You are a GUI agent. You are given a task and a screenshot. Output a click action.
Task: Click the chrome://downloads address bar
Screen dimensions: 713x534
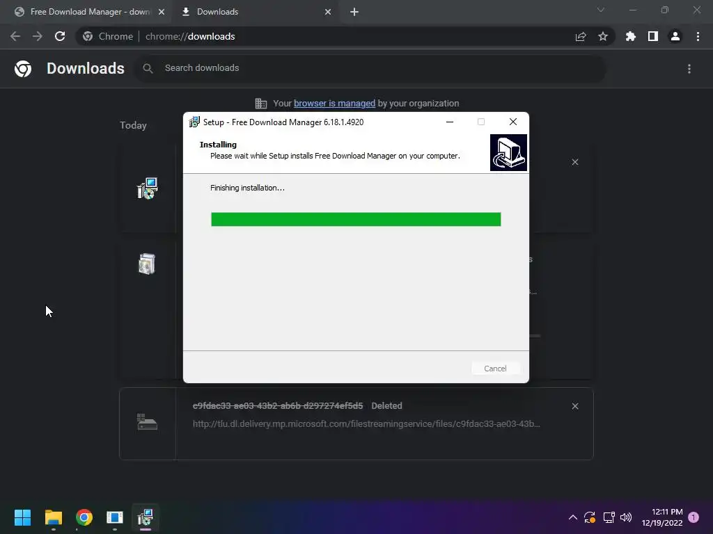coord(345,36)
